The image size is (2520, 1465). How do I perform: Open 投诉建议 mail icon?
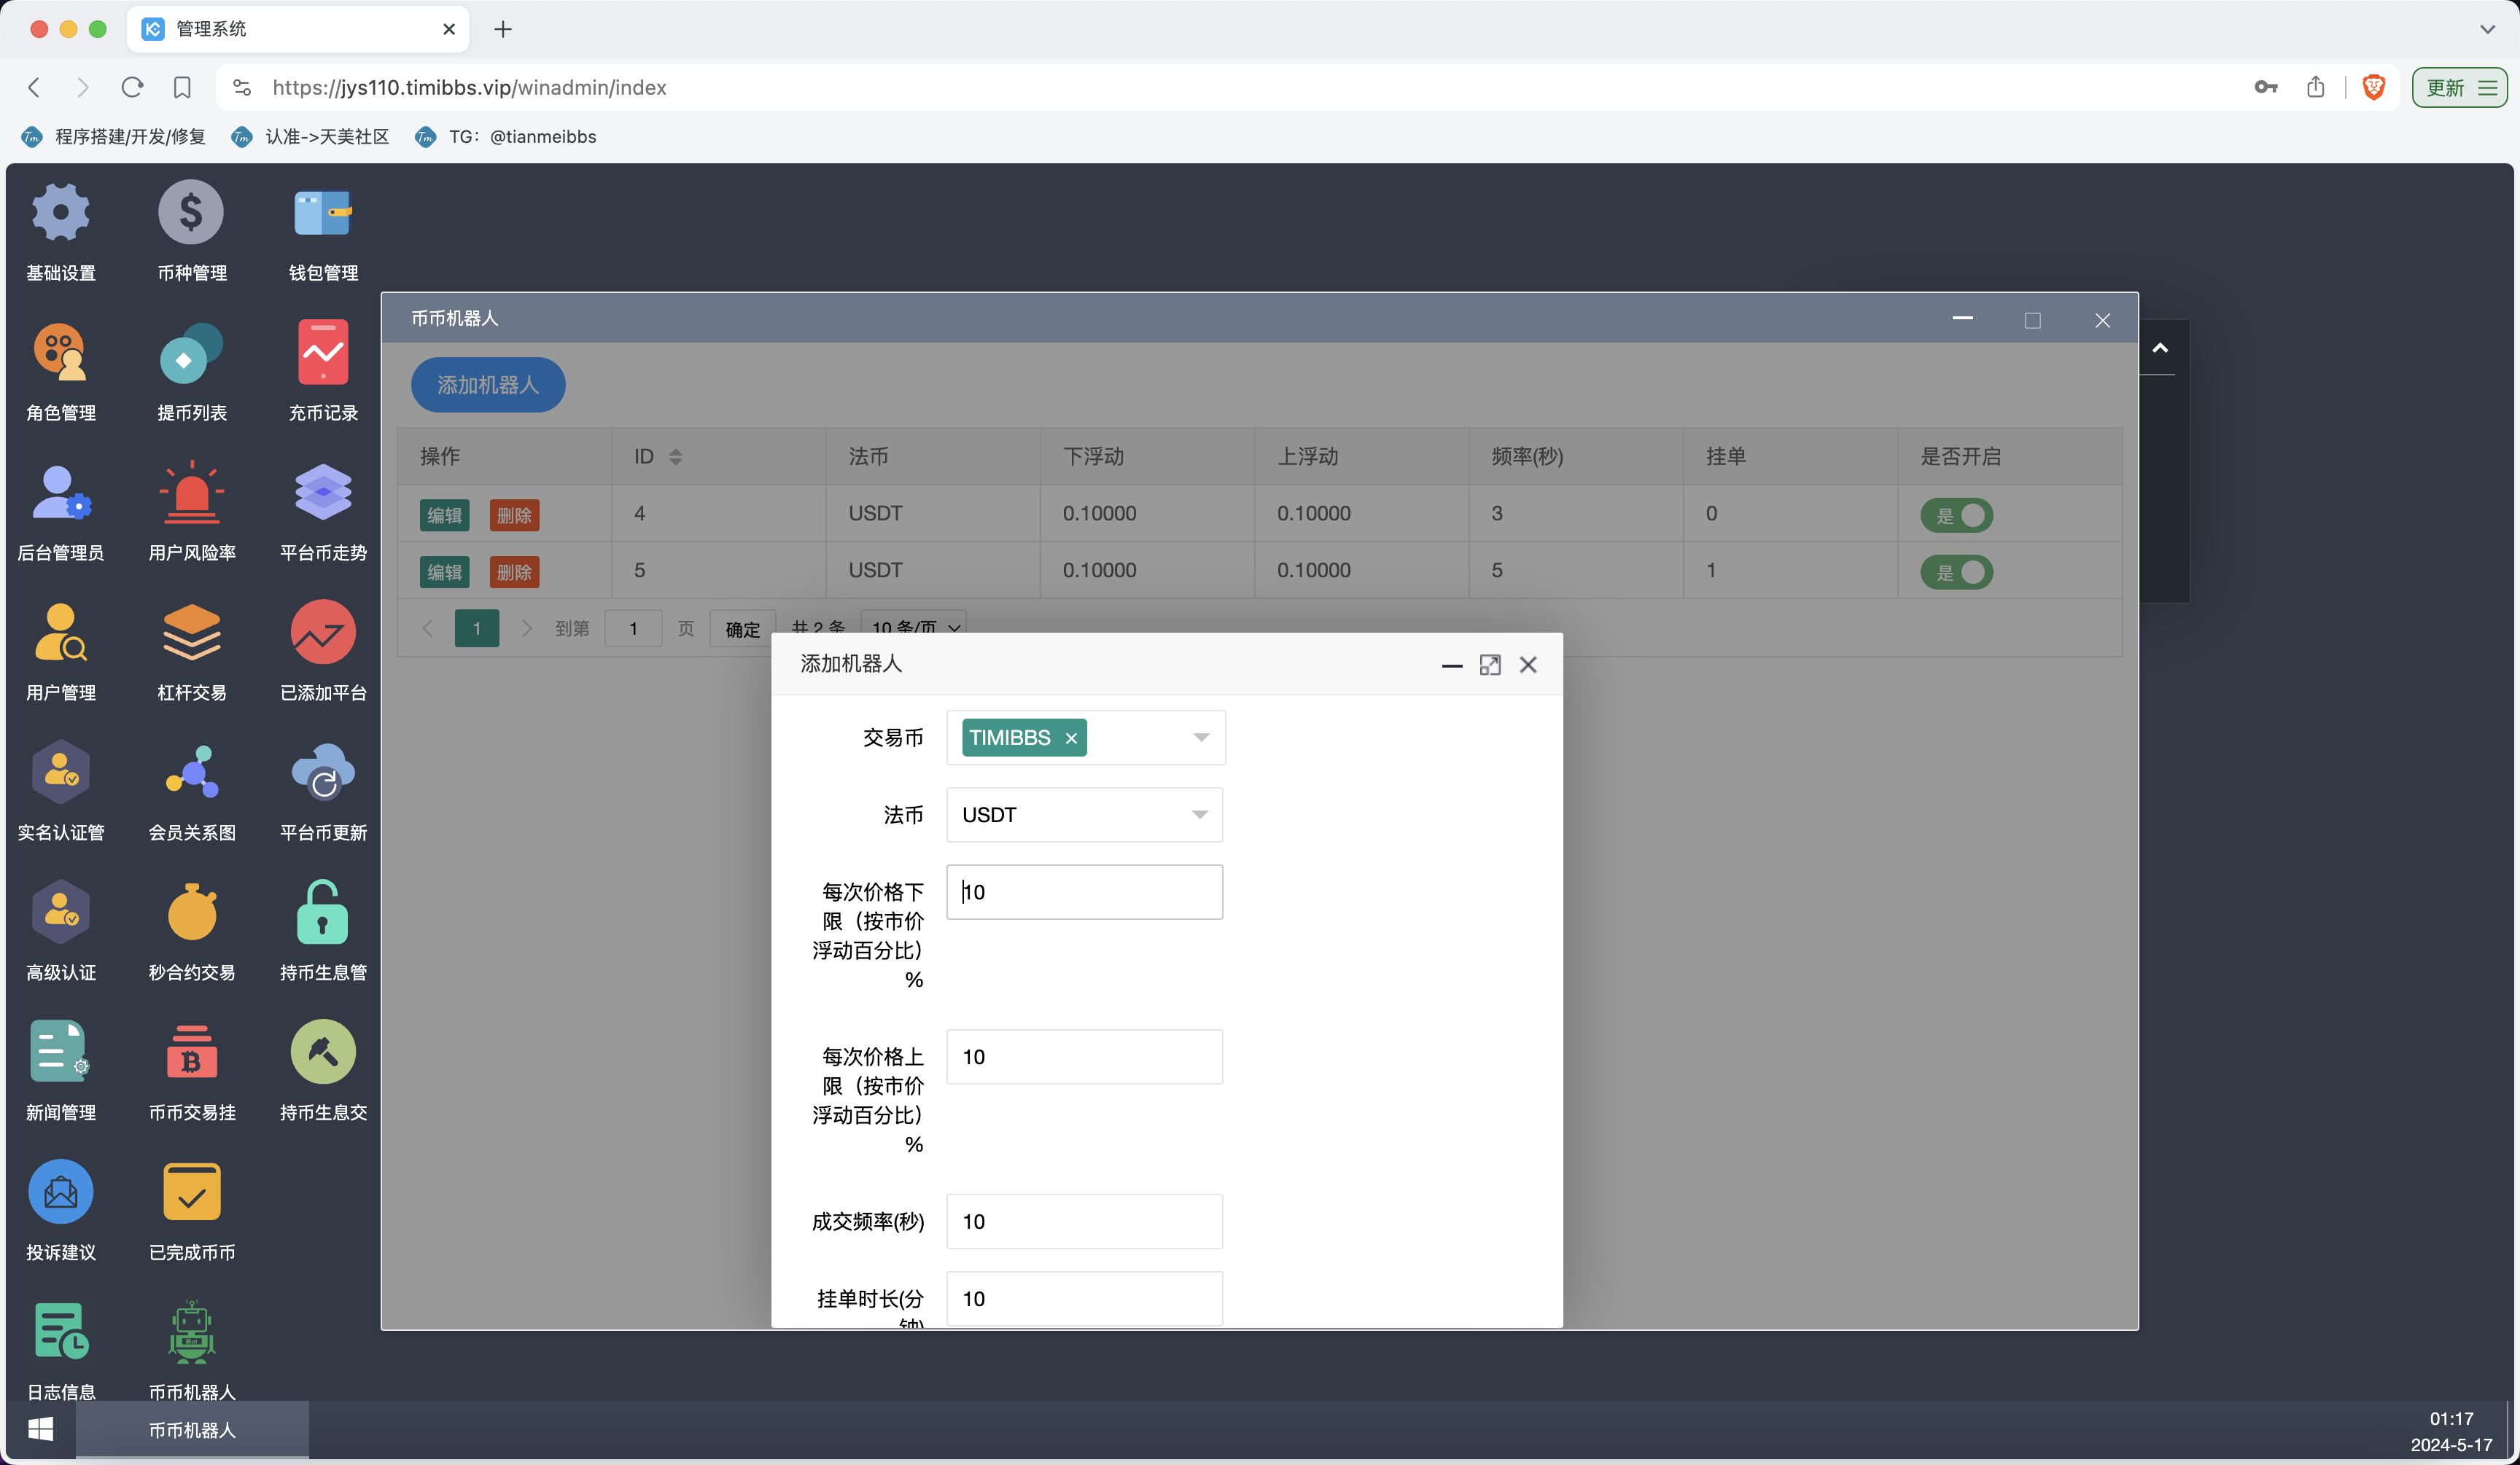tap(60, 1191)
